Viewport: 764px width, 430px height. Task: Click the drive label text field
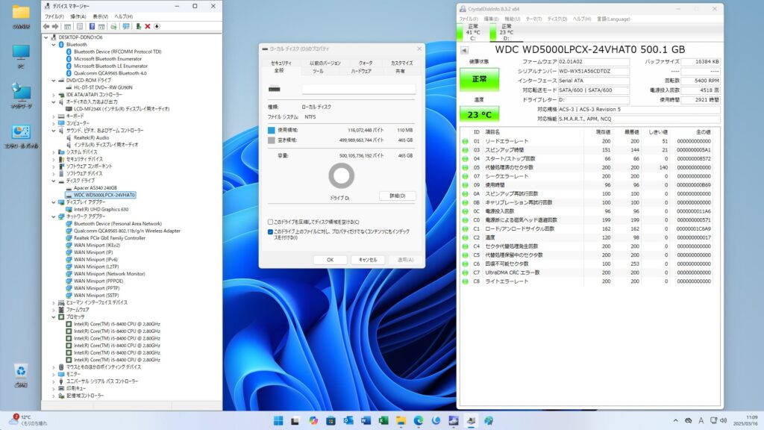[358, 89]
